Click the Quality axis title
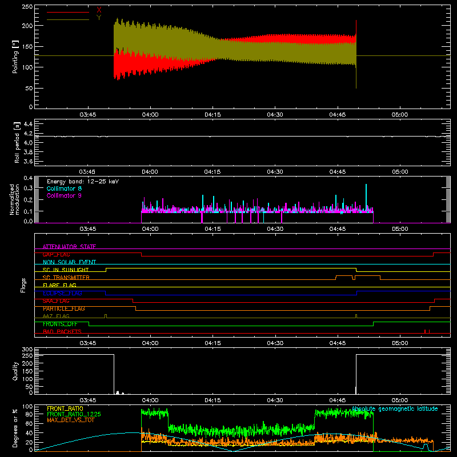Screen dimensions: 457x457 coord(15,371)
